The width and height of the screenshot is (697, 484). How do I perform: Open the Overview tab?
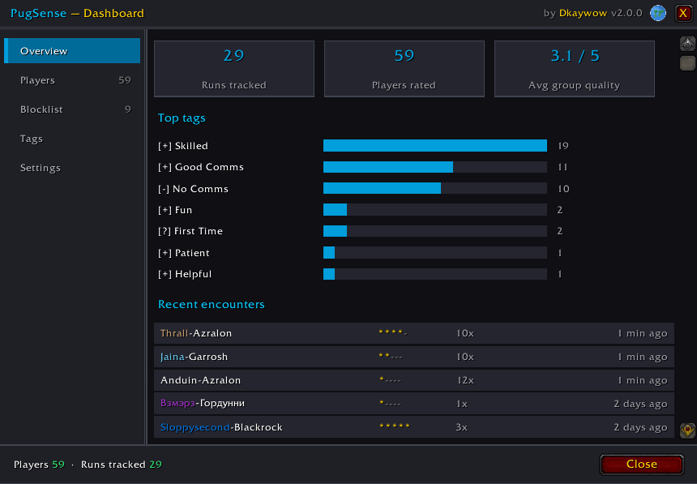pos(72,51)
